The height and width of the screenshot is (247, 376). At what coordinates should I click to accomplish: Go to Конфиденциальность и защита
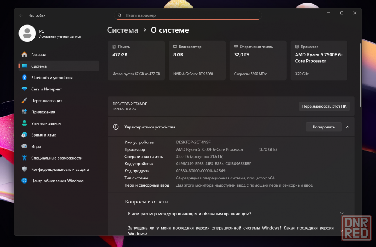(x=60, y=169)
